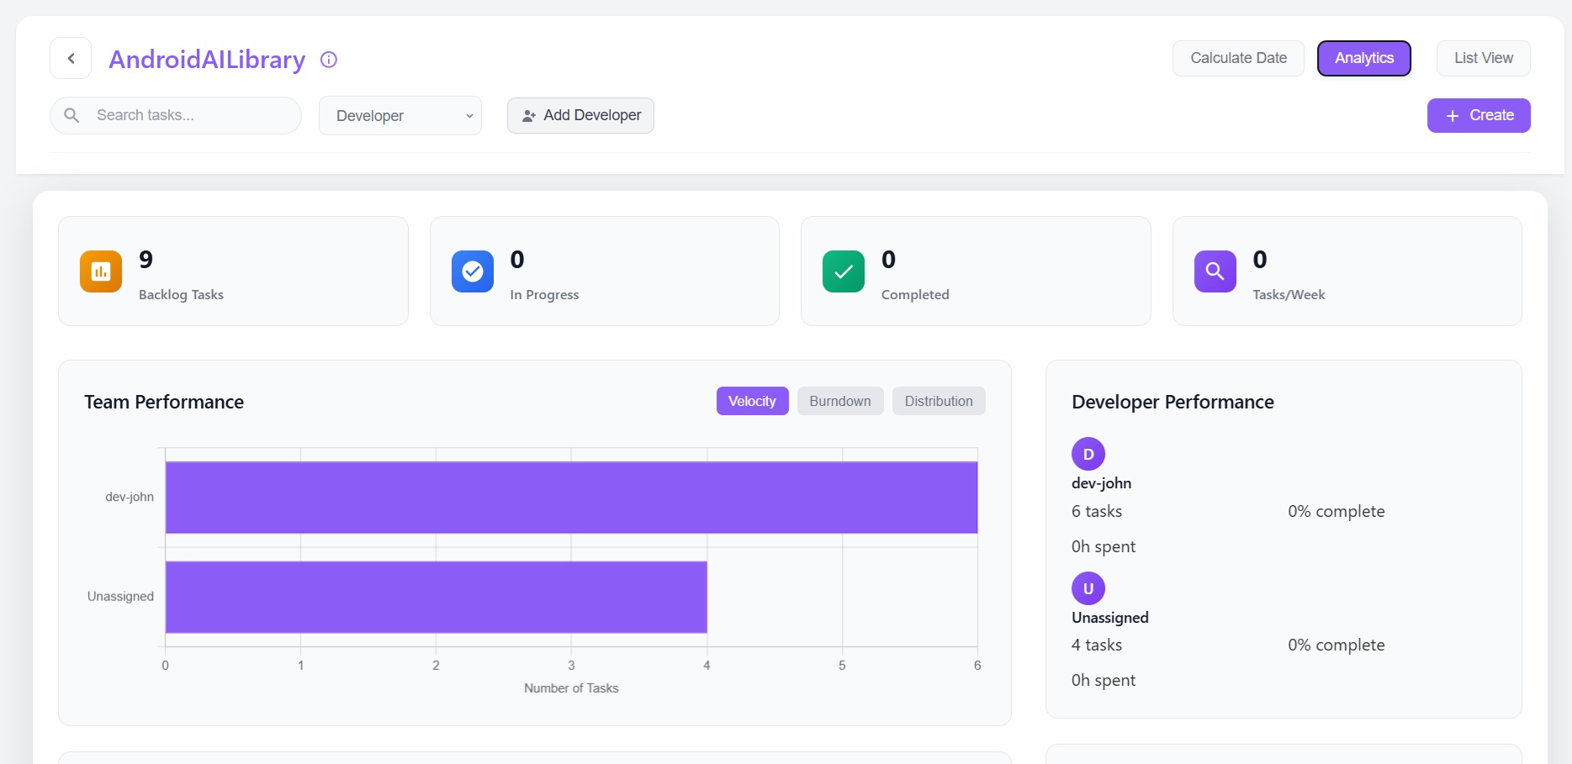
Task: Show the Distribution chart tab
Action: 938,401
